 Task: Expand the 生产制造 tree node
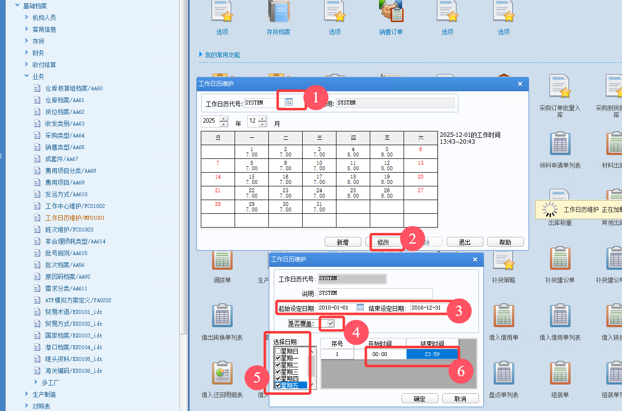27,394
